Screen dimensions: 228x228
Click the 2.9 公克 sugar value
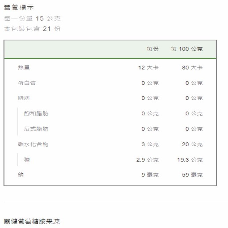point(147,160)
